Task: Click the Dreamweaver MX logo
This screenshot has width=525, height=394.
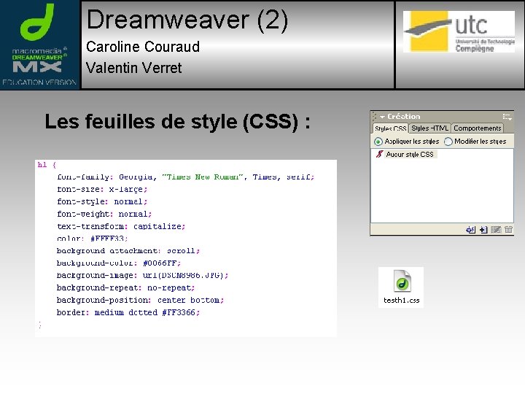Action: point(39,45)
